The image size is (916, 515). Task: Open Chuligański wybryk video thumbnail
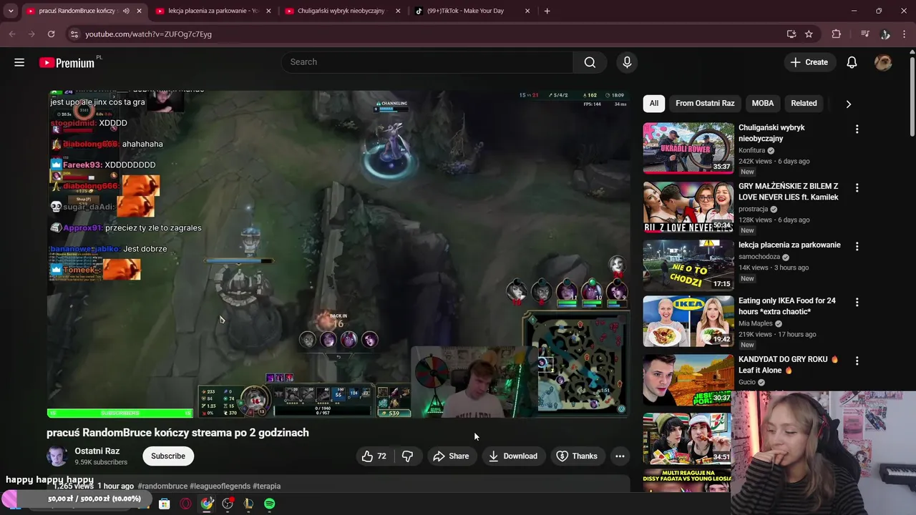(x=688, y=148)
